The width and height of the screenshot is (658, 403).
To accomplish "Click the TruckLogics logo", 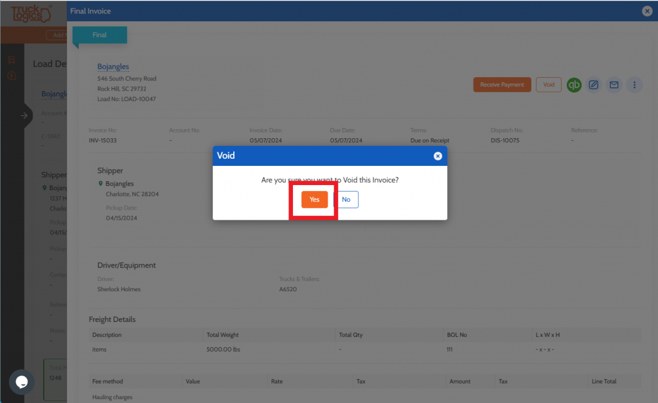I will point(31,13).
